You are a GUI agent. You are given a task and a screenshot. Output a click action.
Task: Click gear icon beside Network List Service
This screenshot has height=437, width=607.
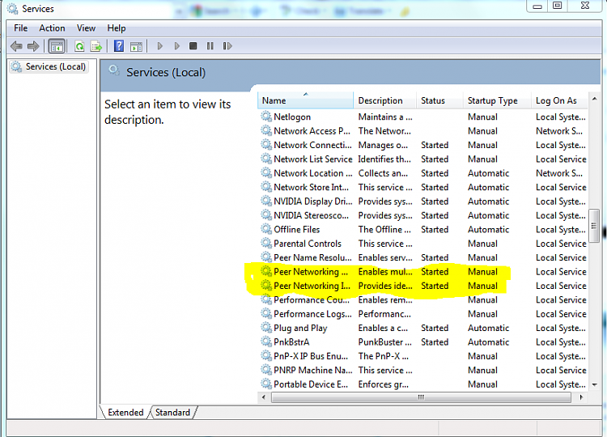(266, 159)
